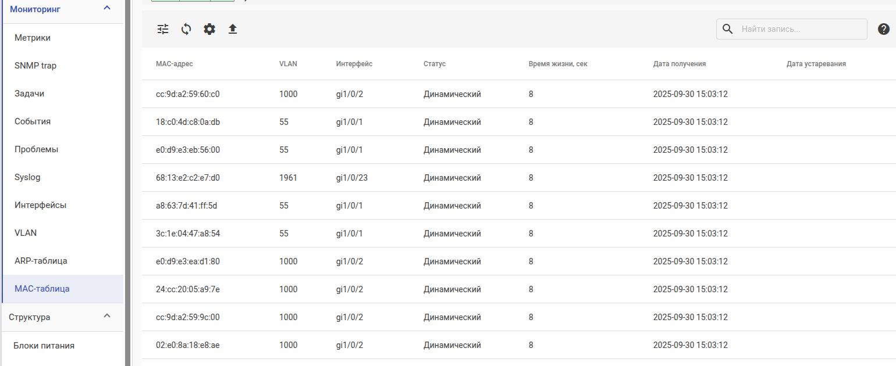Sort by Дата получения column header
Screen dimensions: 896x366
pos(680,64)
